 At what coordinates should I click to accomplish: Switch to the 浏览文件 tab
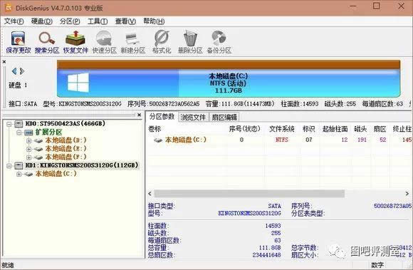(193, 118)
